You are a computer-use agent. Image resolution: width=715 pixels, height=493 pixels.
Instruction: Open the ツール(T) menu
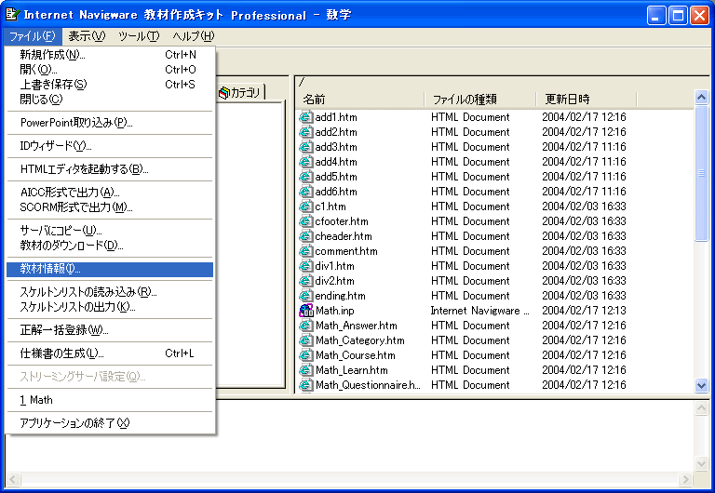pyautogui.click(x=139, y=36)
